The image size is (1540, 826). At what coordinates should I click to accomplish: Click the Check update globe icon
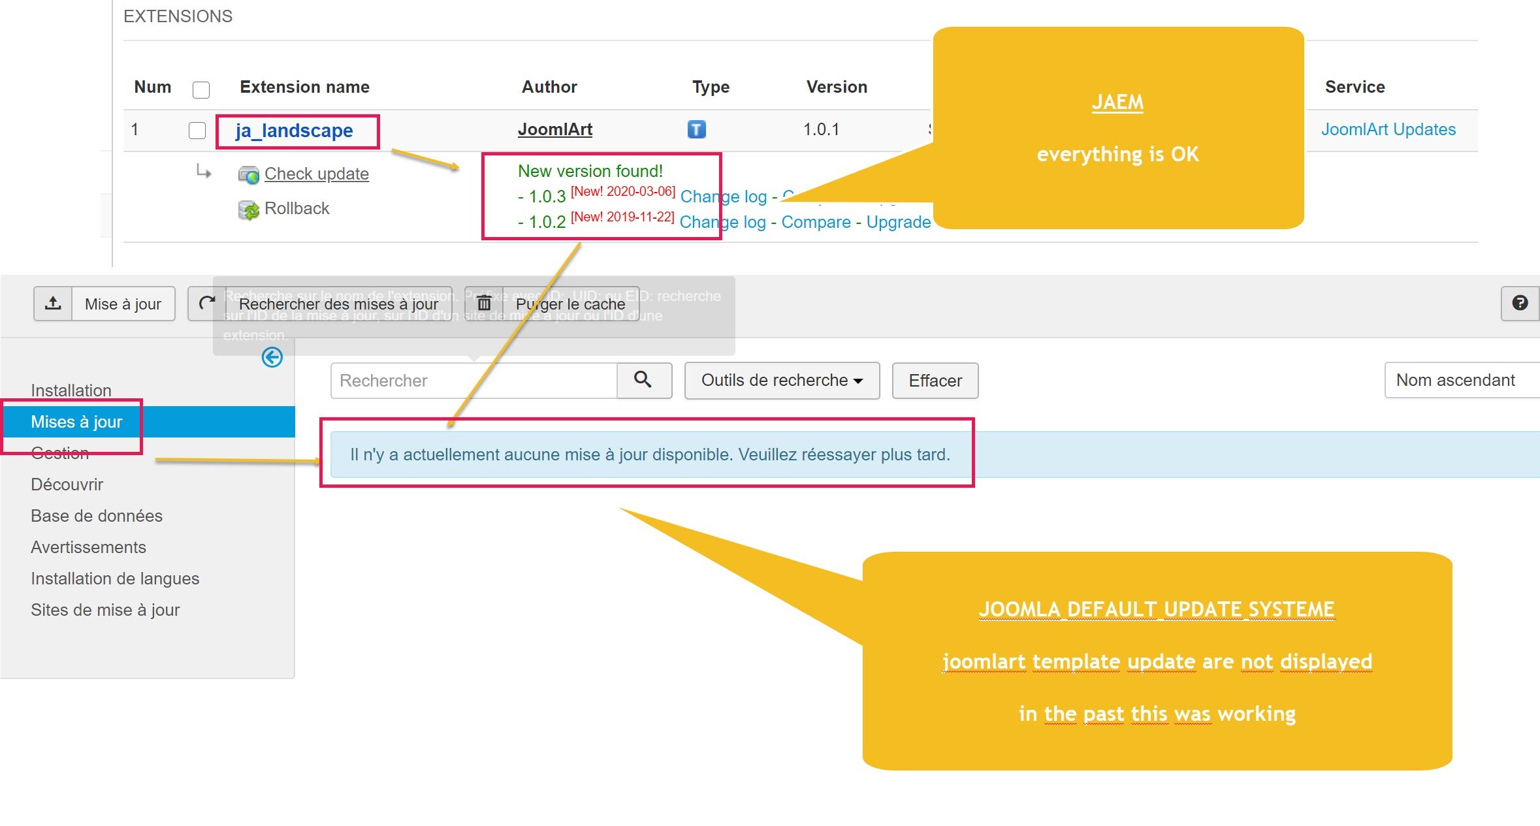(x=248, y=175)
